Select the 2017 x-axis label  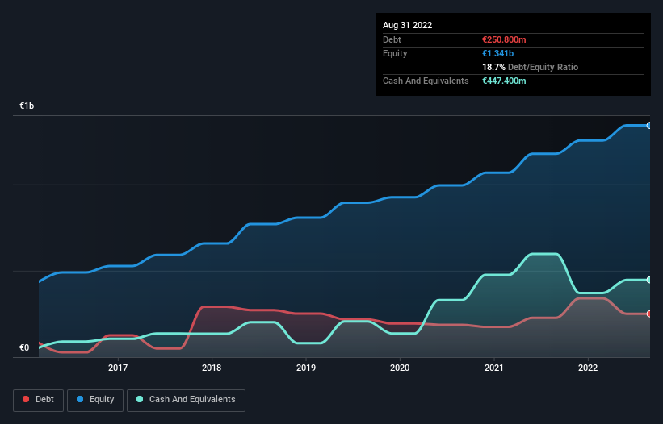point(118,368)
